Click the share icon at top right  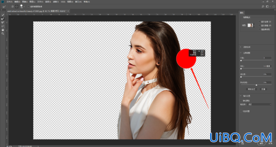tap(274, 7)
